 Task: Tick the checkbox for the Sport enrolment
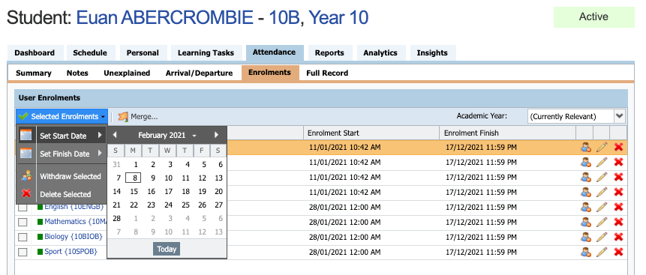tap(23, 252)
